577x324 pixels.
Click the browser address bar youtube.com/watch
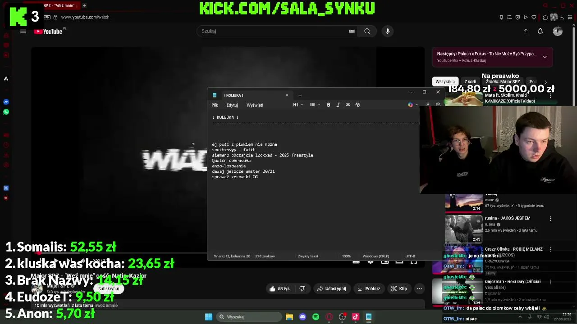pyautogui.click(x=85, y=17)
